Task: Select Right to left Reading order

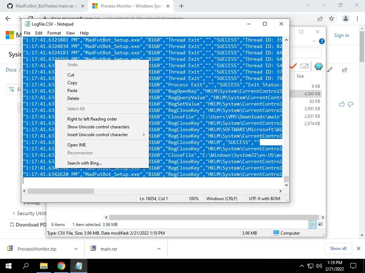Action: click(92, 119)
